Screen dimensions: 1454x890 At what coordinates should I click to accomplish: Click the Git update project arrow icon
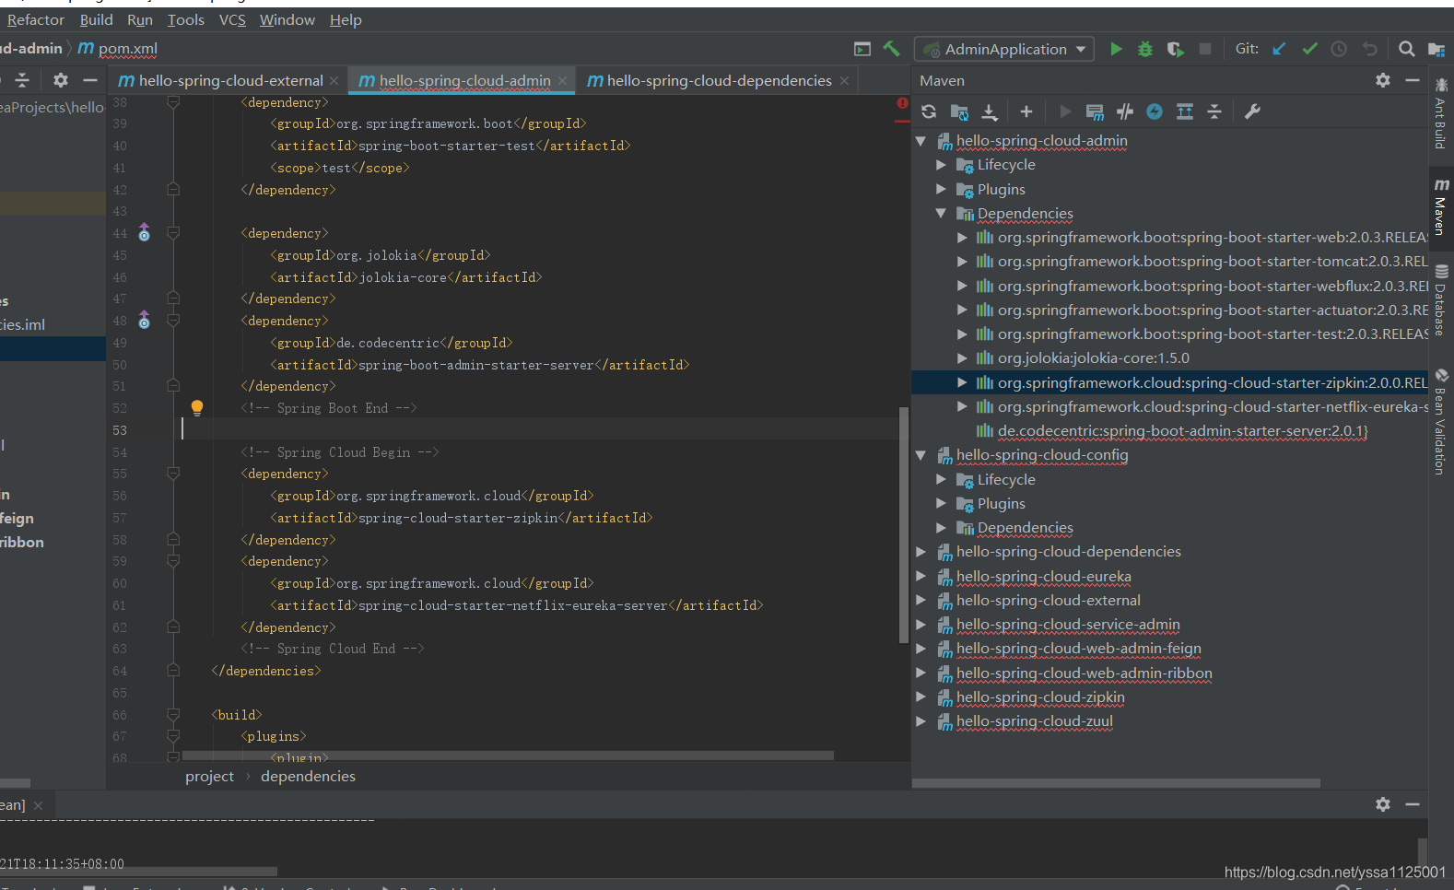coord(1279,49)
